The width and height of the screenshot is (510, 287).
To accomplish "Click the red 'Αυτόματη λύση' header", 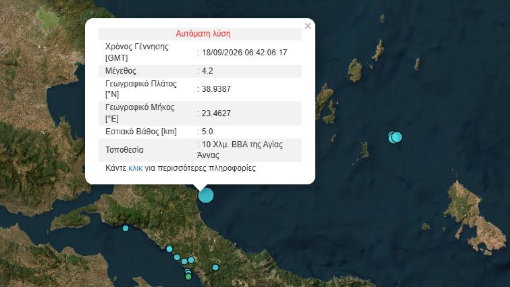I will pyautogui.click(x=203, y=34).
